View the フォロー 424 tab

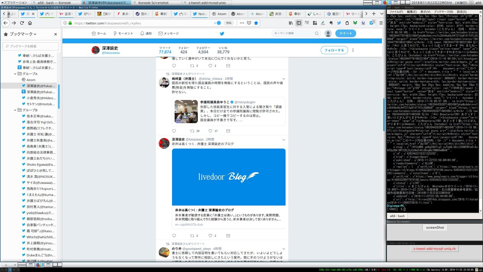click(x=184, y=50)
